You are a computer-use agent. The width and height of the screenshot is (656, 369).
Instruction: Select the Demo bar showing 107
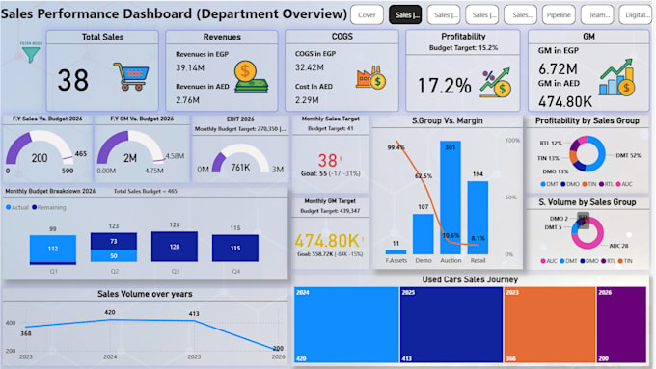pos(423,234)
